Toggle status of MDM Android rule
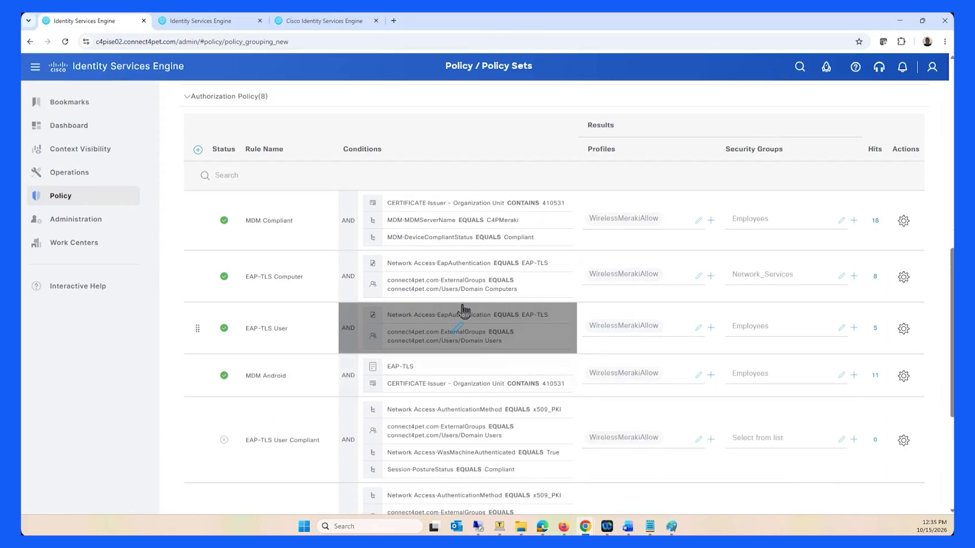Viewport: 975px width, 548px height. click(x=224, y=375)
